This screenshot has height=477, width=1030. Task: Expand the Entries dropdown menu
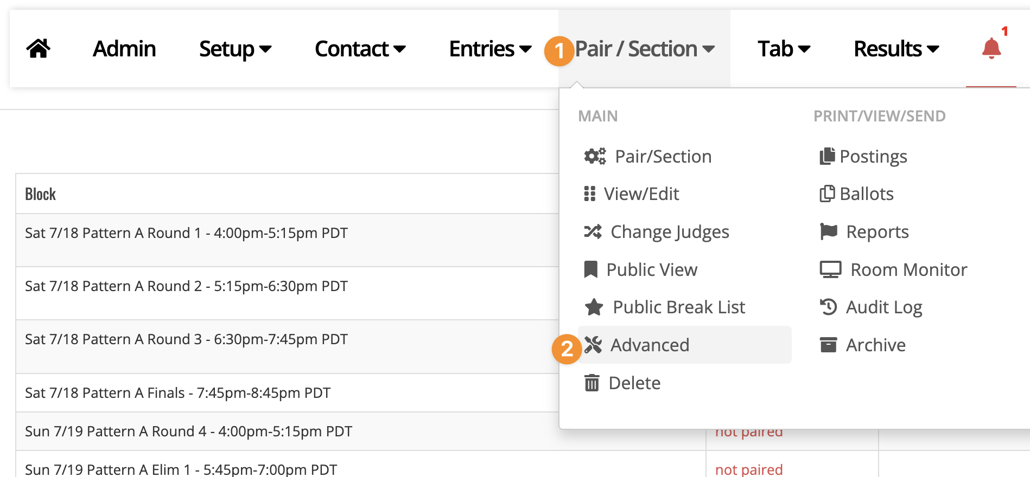point(490,49)
